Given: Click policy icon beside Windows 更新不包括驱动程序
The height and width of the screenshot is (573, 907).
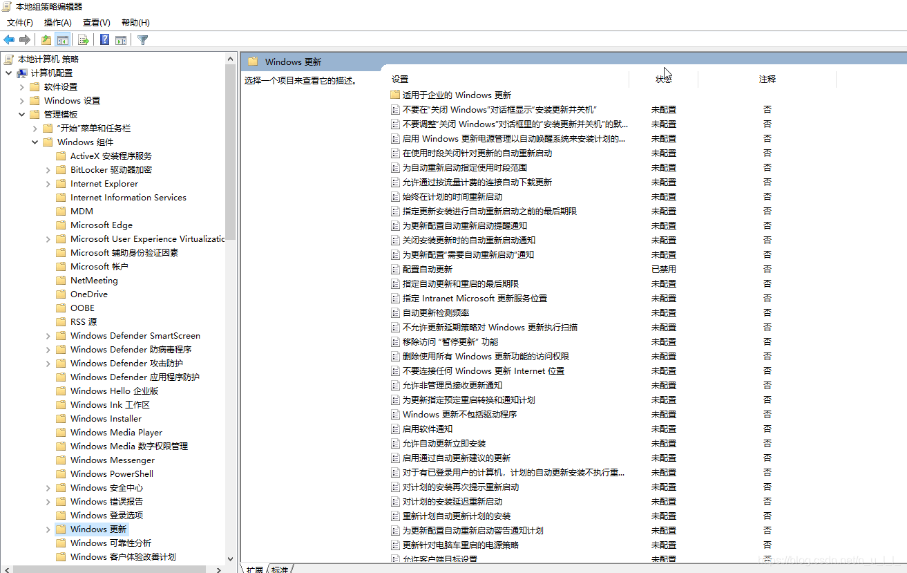Looking at the screenshot, I should (395, 414).
